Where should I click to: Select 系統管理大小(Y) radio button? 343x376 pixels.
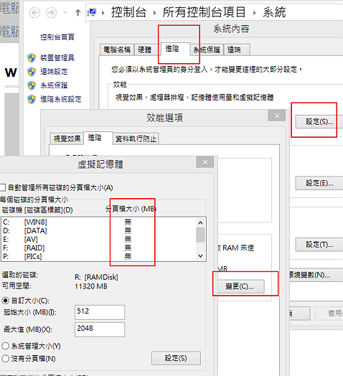coord(5,346)
